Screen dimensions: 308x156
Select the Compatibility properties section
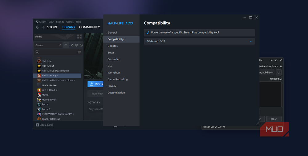(x=121, y=39)
